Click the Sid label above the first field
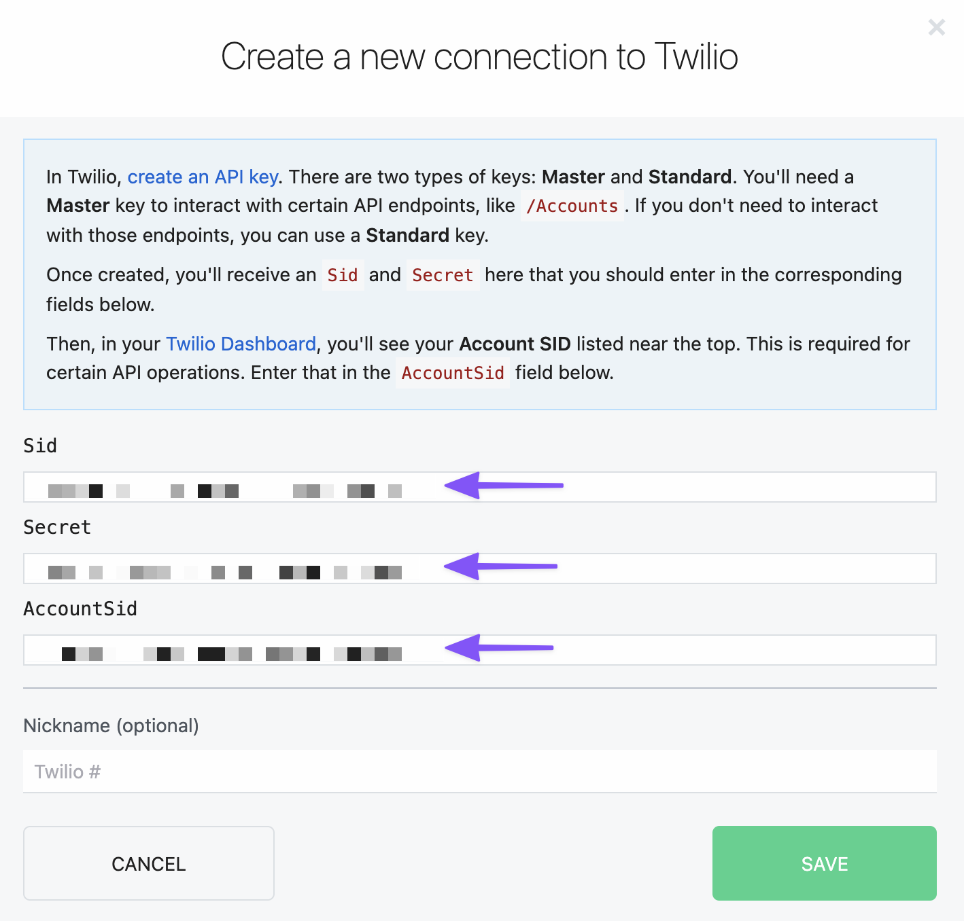 click(x=40, y=446)
